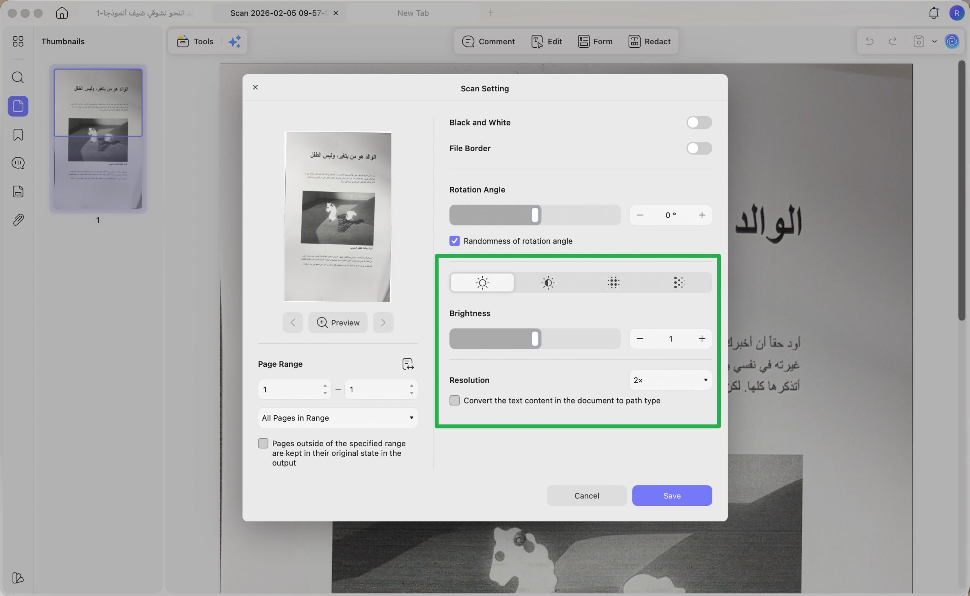Open the attachments paperclip icon
The image size is (970, 596).
click(18, 219)
